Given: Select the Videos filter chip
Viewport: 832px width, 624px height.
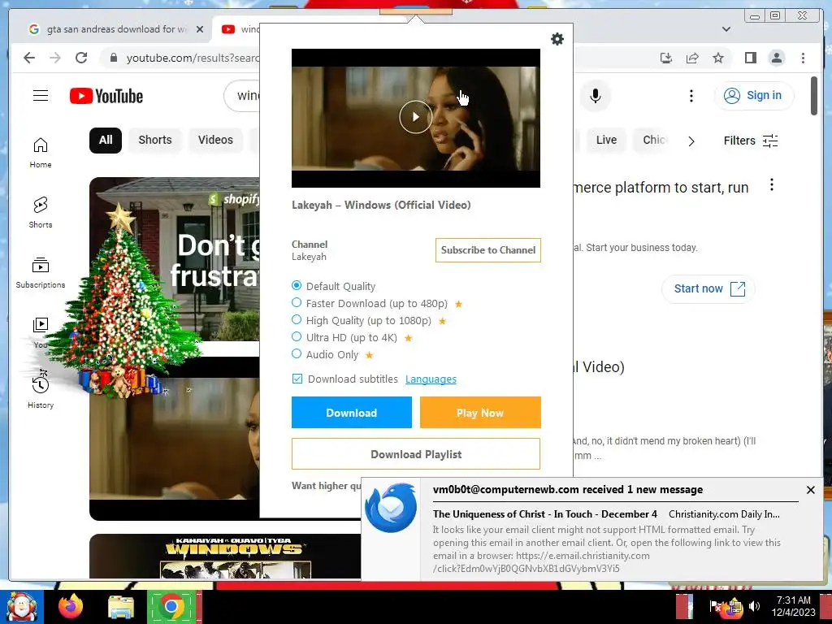Looking at the screenshot, I should click(215, 140).
